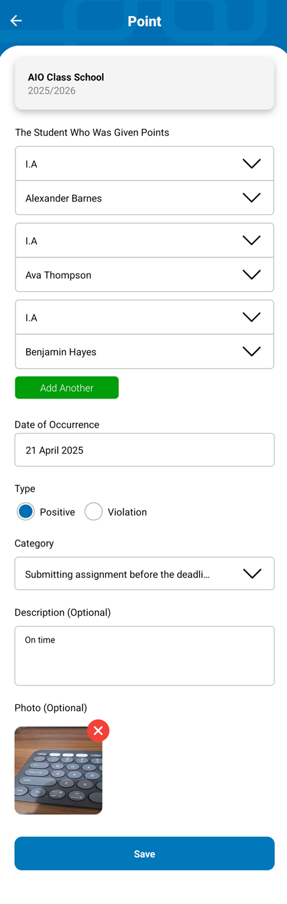
Task: Open the Category dropdown
Action: point(144,573)
